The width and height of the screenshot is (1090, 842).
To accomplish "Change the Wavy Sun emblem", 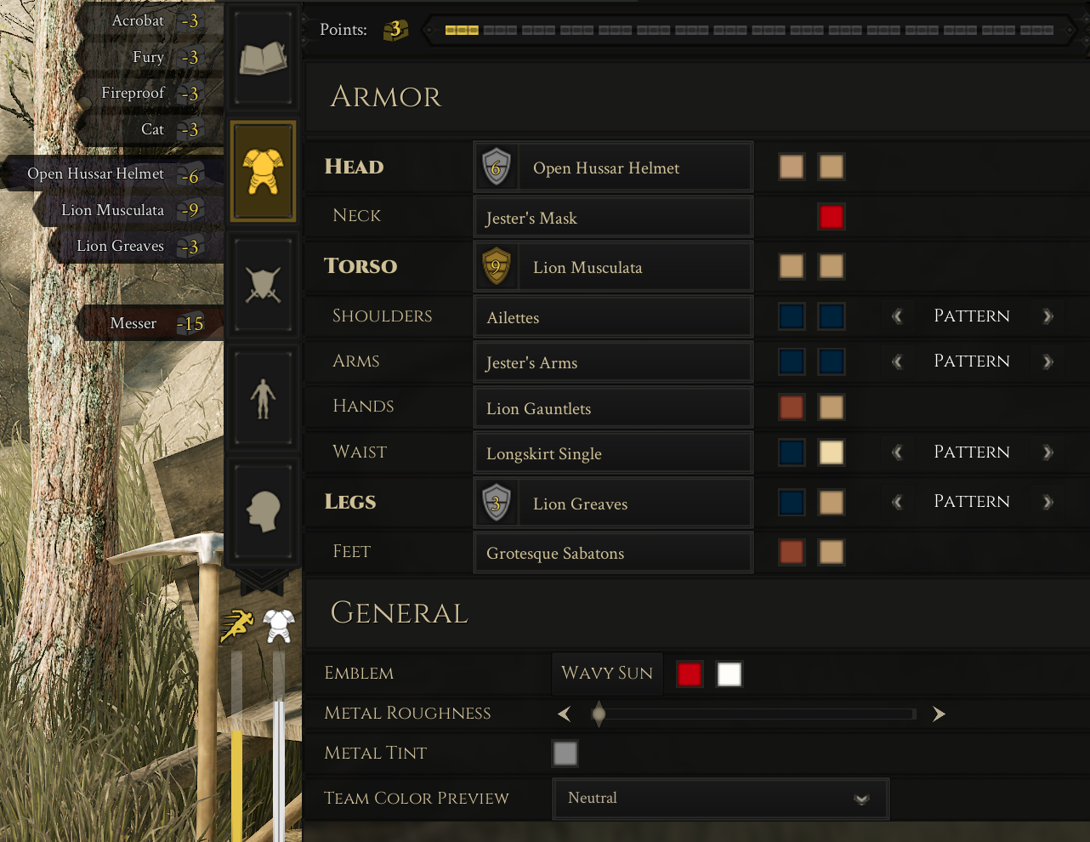I will tap(607, 674).
